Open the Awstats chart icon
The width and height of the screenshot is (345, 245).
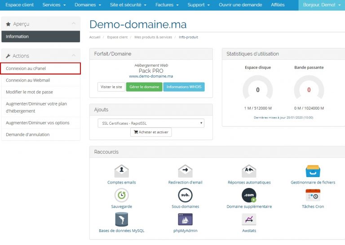pos(249,219)
